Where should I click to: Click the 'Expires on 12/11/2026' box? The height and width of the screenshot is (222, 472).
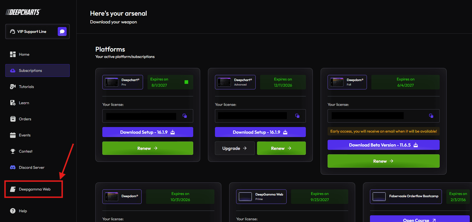283,82
